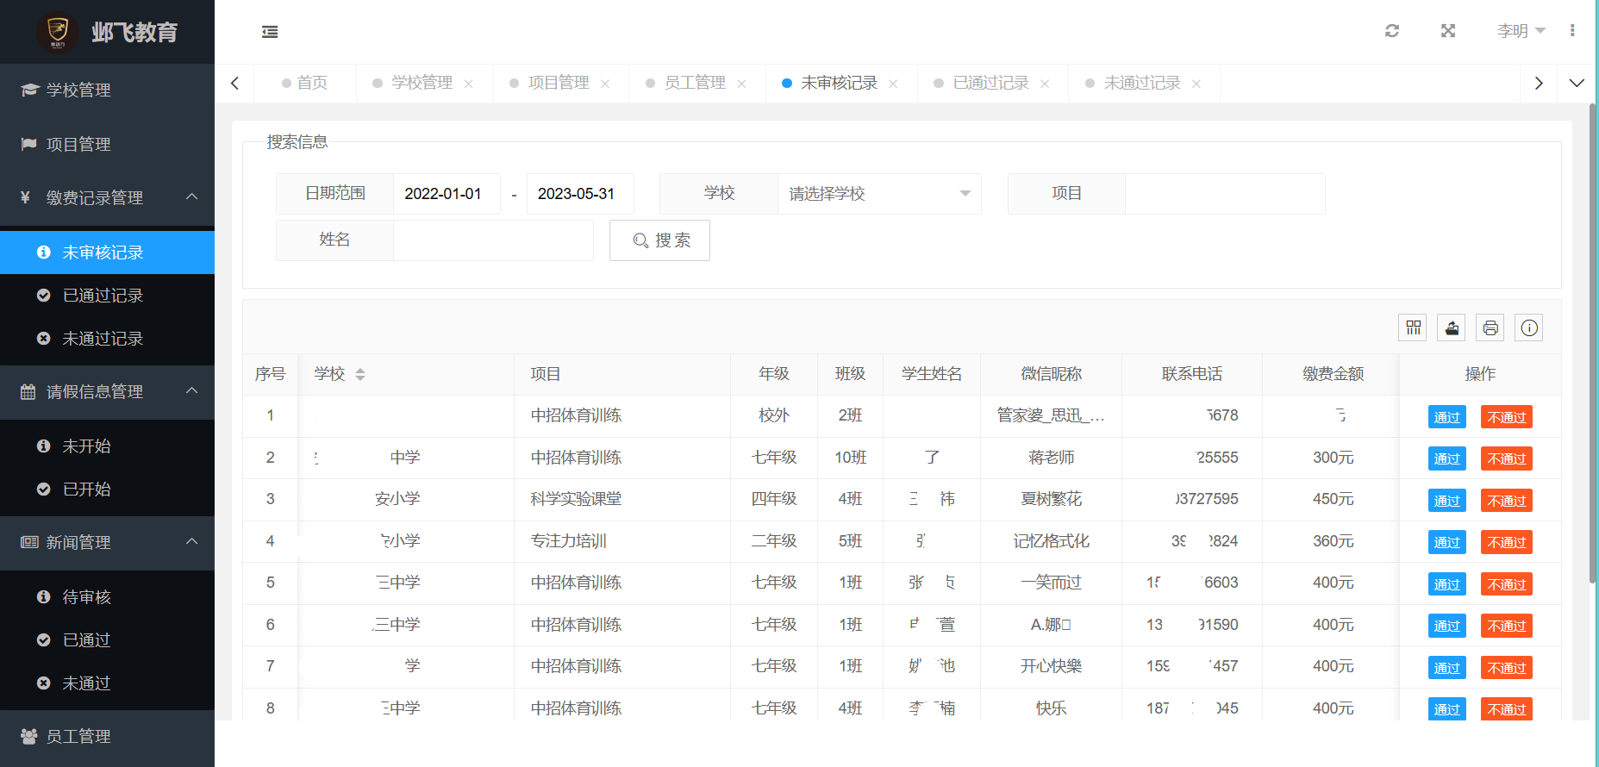
Task: Click the end date field 2023-05-31
Action: click(580, 194)
